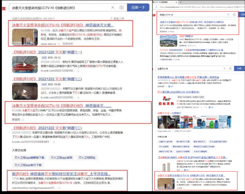Click related chip 森林灭火机厂家
This screenshot has height=194, width=245.
point(166,151)
